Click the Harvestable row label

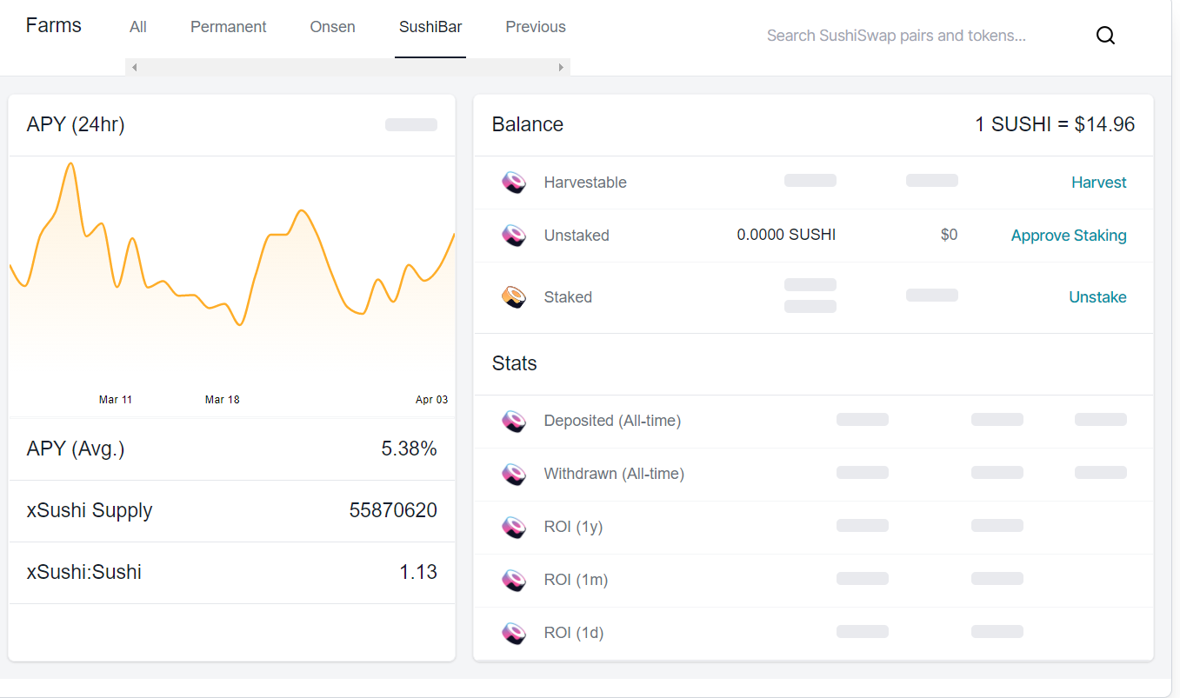pyautogui.click(x=585, y=183)
